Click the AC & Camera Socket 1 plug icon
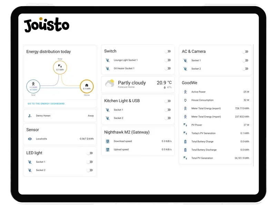Screen dimensions: 276x207 coord(185,61)
